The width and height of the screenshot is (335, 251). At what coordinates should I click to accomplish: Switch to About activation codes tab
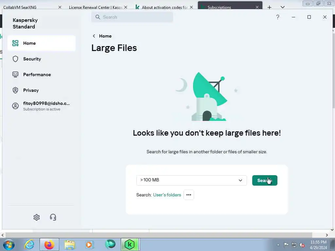click(165, 7)
